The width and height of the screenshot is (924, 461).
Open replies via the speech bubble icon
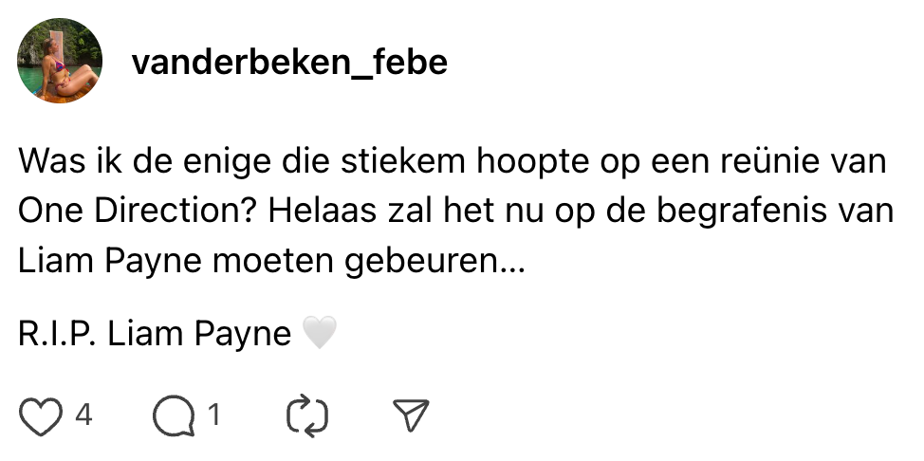tap(172, 415)
